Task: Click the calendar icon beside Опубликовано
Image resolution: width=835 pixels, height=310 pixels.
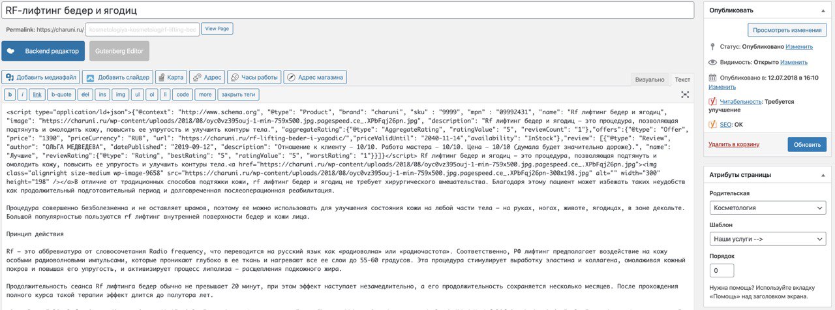Action: tap(713, 77)
